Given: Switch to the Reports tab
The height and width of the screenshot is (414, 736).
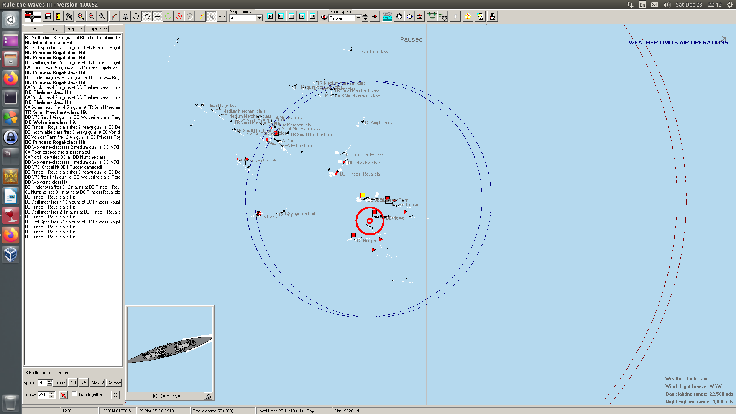Looking at the screenshot, I should click(x=74, y=29).
